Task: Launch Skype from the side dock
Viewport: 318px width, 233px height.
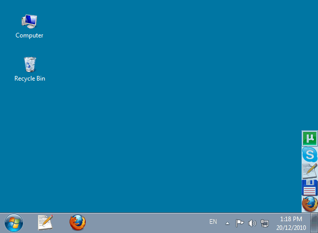Action: click(309, 154)
